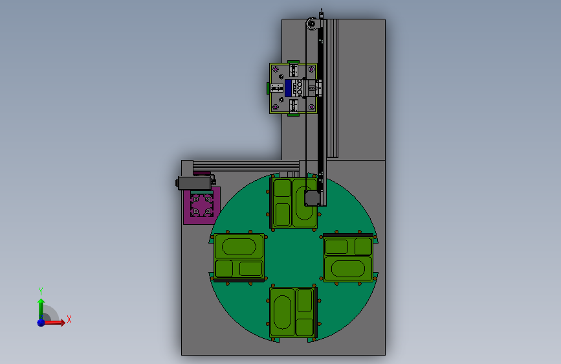Click the center of the green circular turntable
This screenshot has width=561, height=364.
(x=293, y=258)
